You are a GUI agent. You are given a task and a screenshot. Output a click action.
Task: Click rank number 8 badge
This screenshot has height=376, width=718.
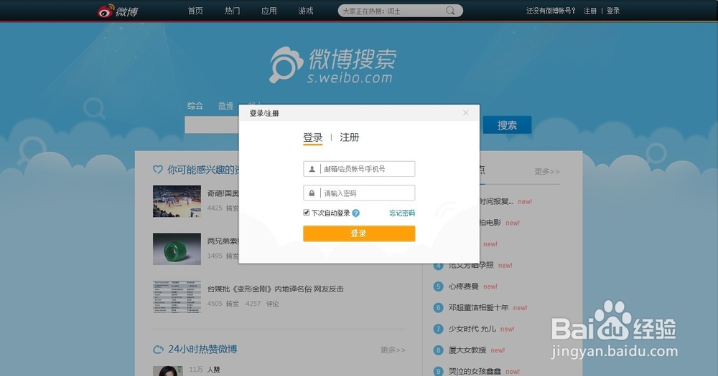[x=438, y=350]
